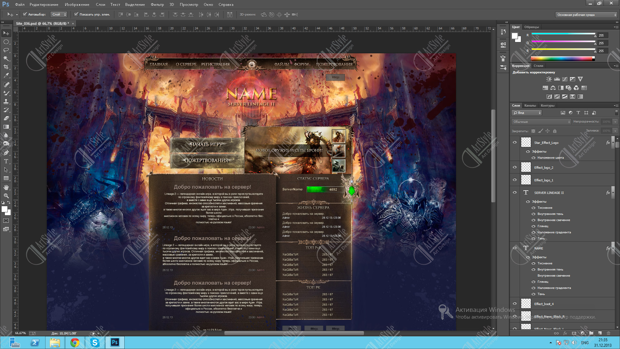Click the zoom percentage field in status bar
Screen dimensions: 620x349
pos(20,333)
